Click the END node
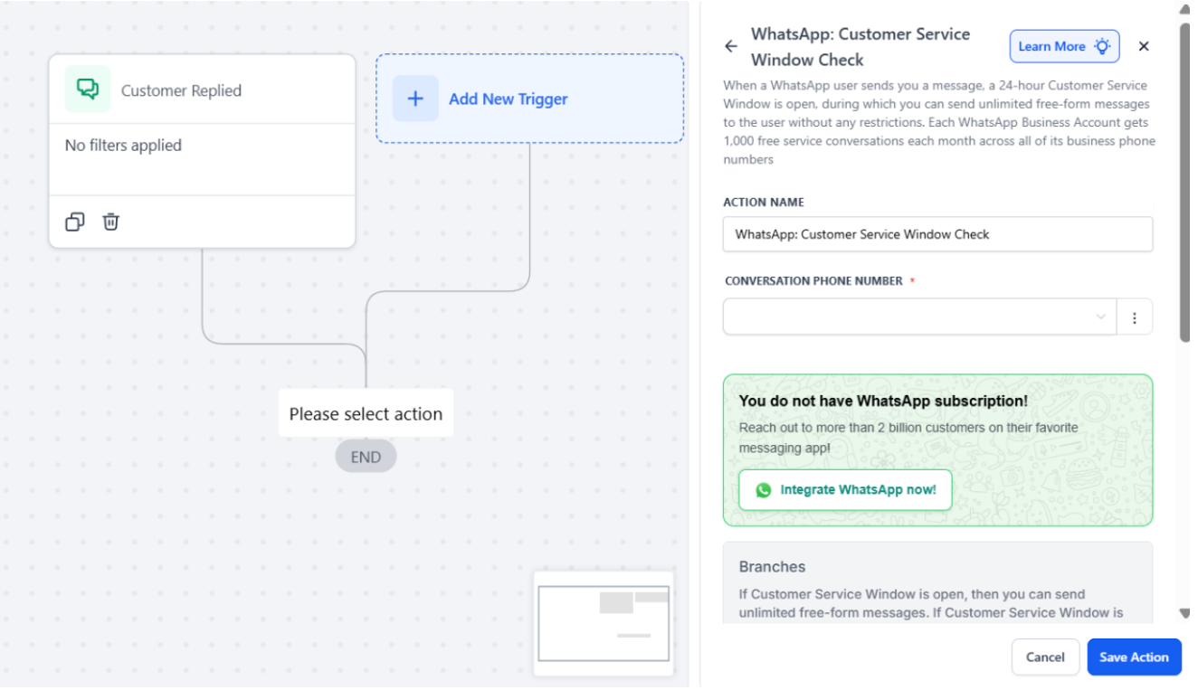The width and height of the screenshot is (1198, 690). (366, 457)
